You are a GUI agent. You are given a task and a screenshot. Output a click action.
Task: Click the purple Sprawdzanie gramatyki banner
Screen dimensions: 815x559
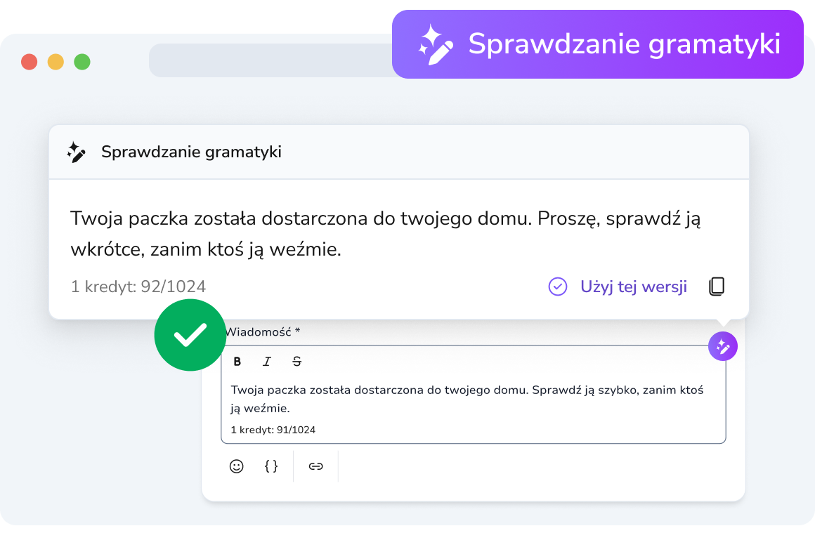598,44
